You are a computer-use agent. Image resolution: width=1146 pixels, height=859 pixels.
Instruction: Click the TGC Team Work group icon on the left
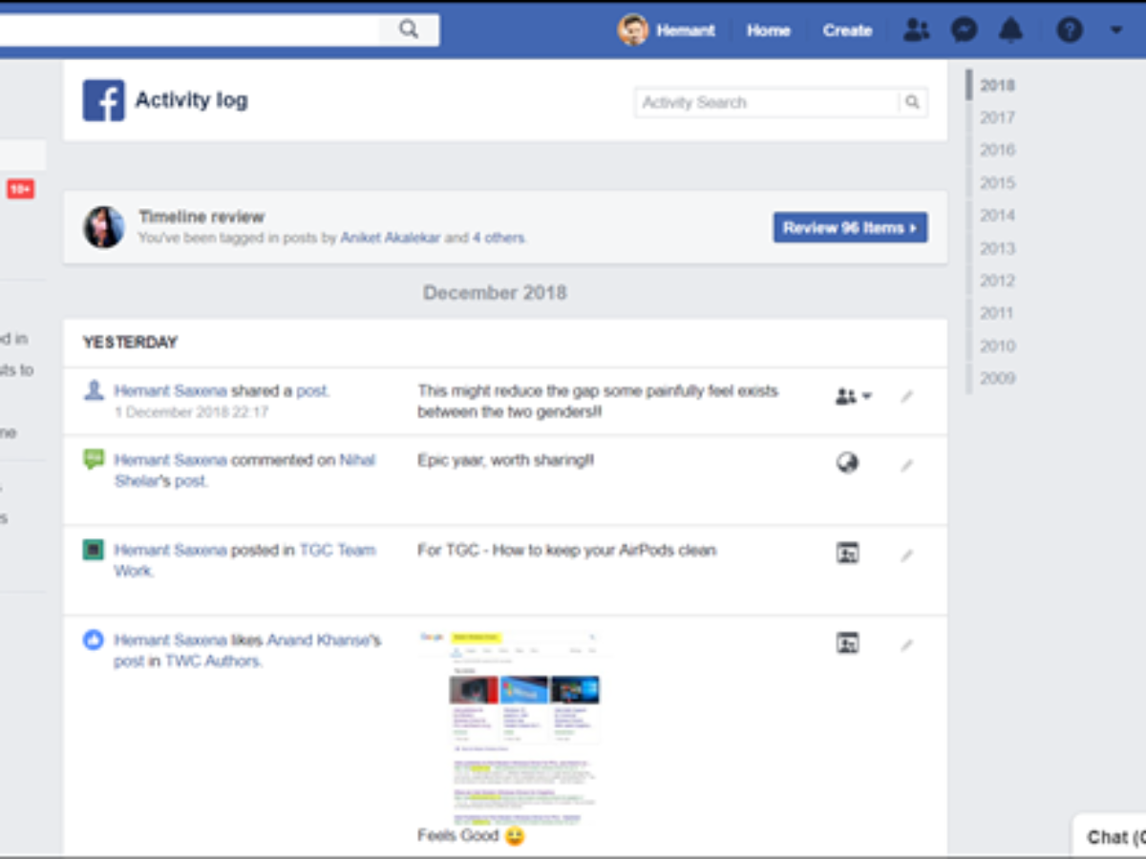click(x=94, y=550)
